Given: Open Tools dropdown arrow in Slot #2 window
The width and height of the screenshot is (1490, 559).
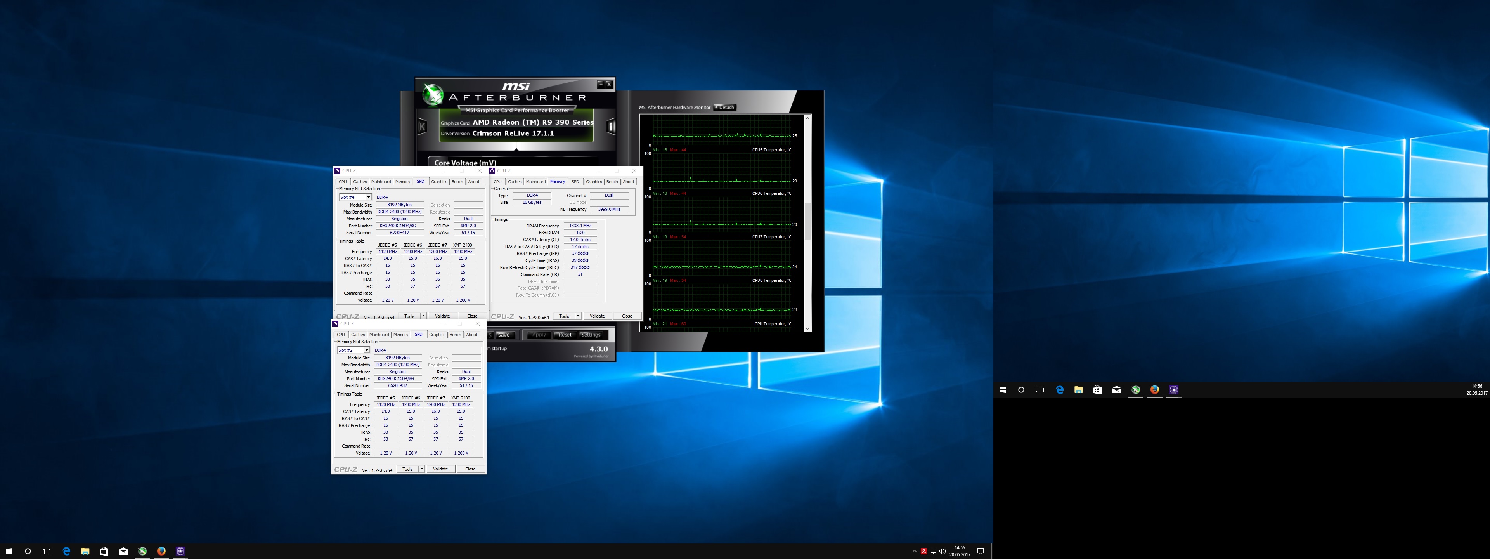Looking at the screenshot, I should point(421,469).
